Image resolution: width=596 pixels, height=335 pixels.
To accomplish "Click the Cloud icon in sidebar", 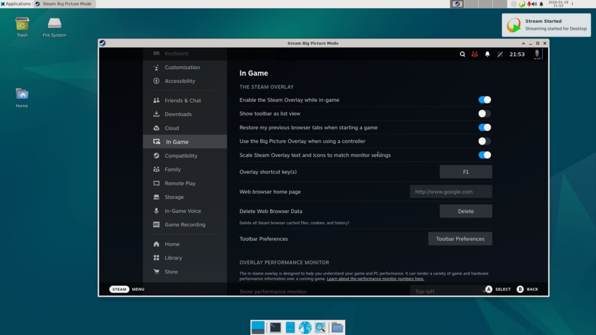I will [156, 128].
